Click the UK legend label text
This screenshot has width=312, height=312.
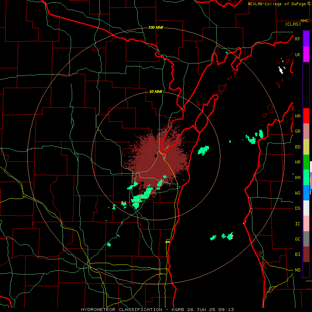[297, 54]
